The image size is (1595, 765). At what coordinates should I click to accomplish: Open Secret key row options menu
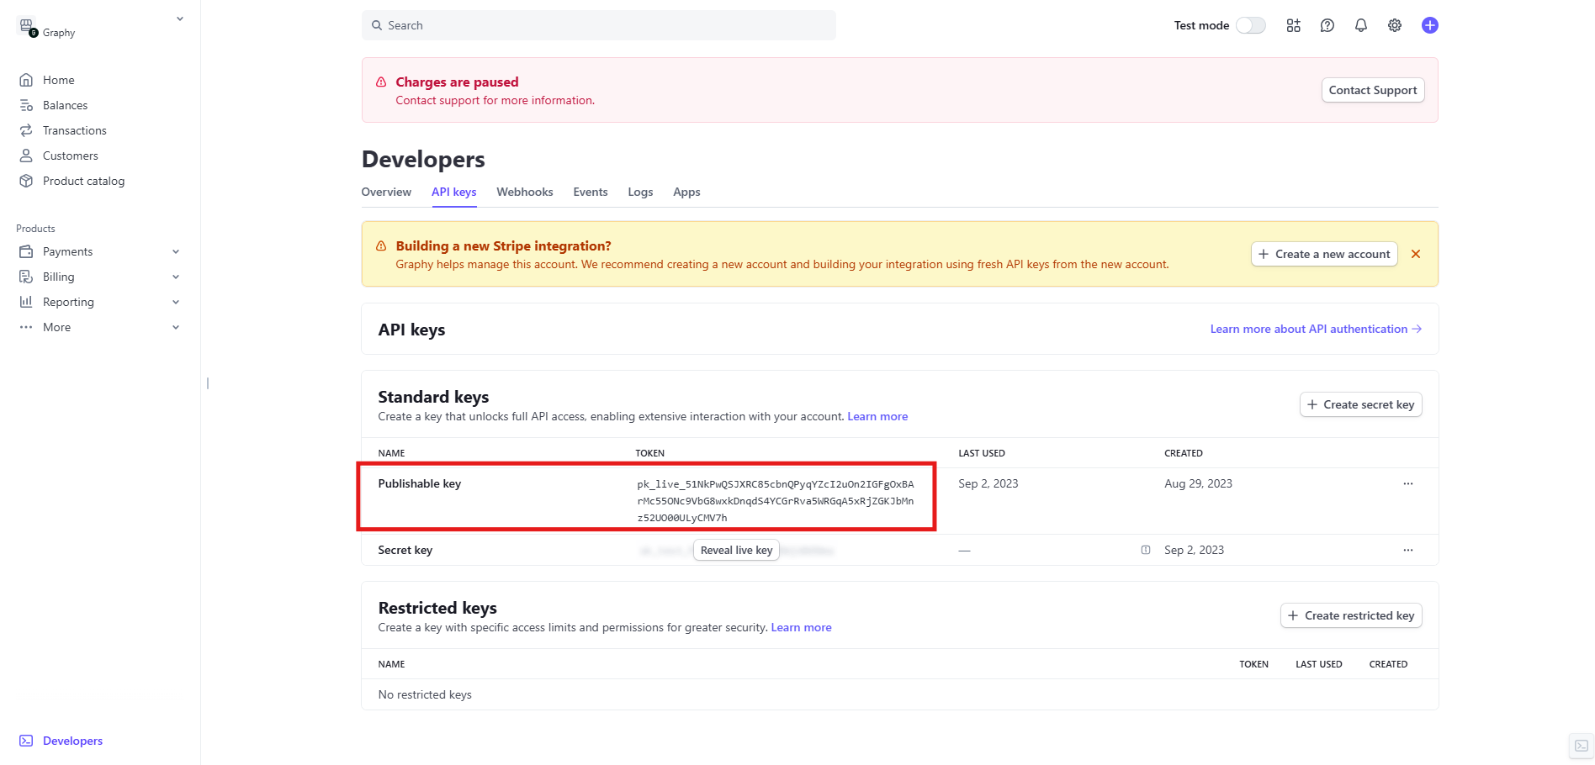1407,550
